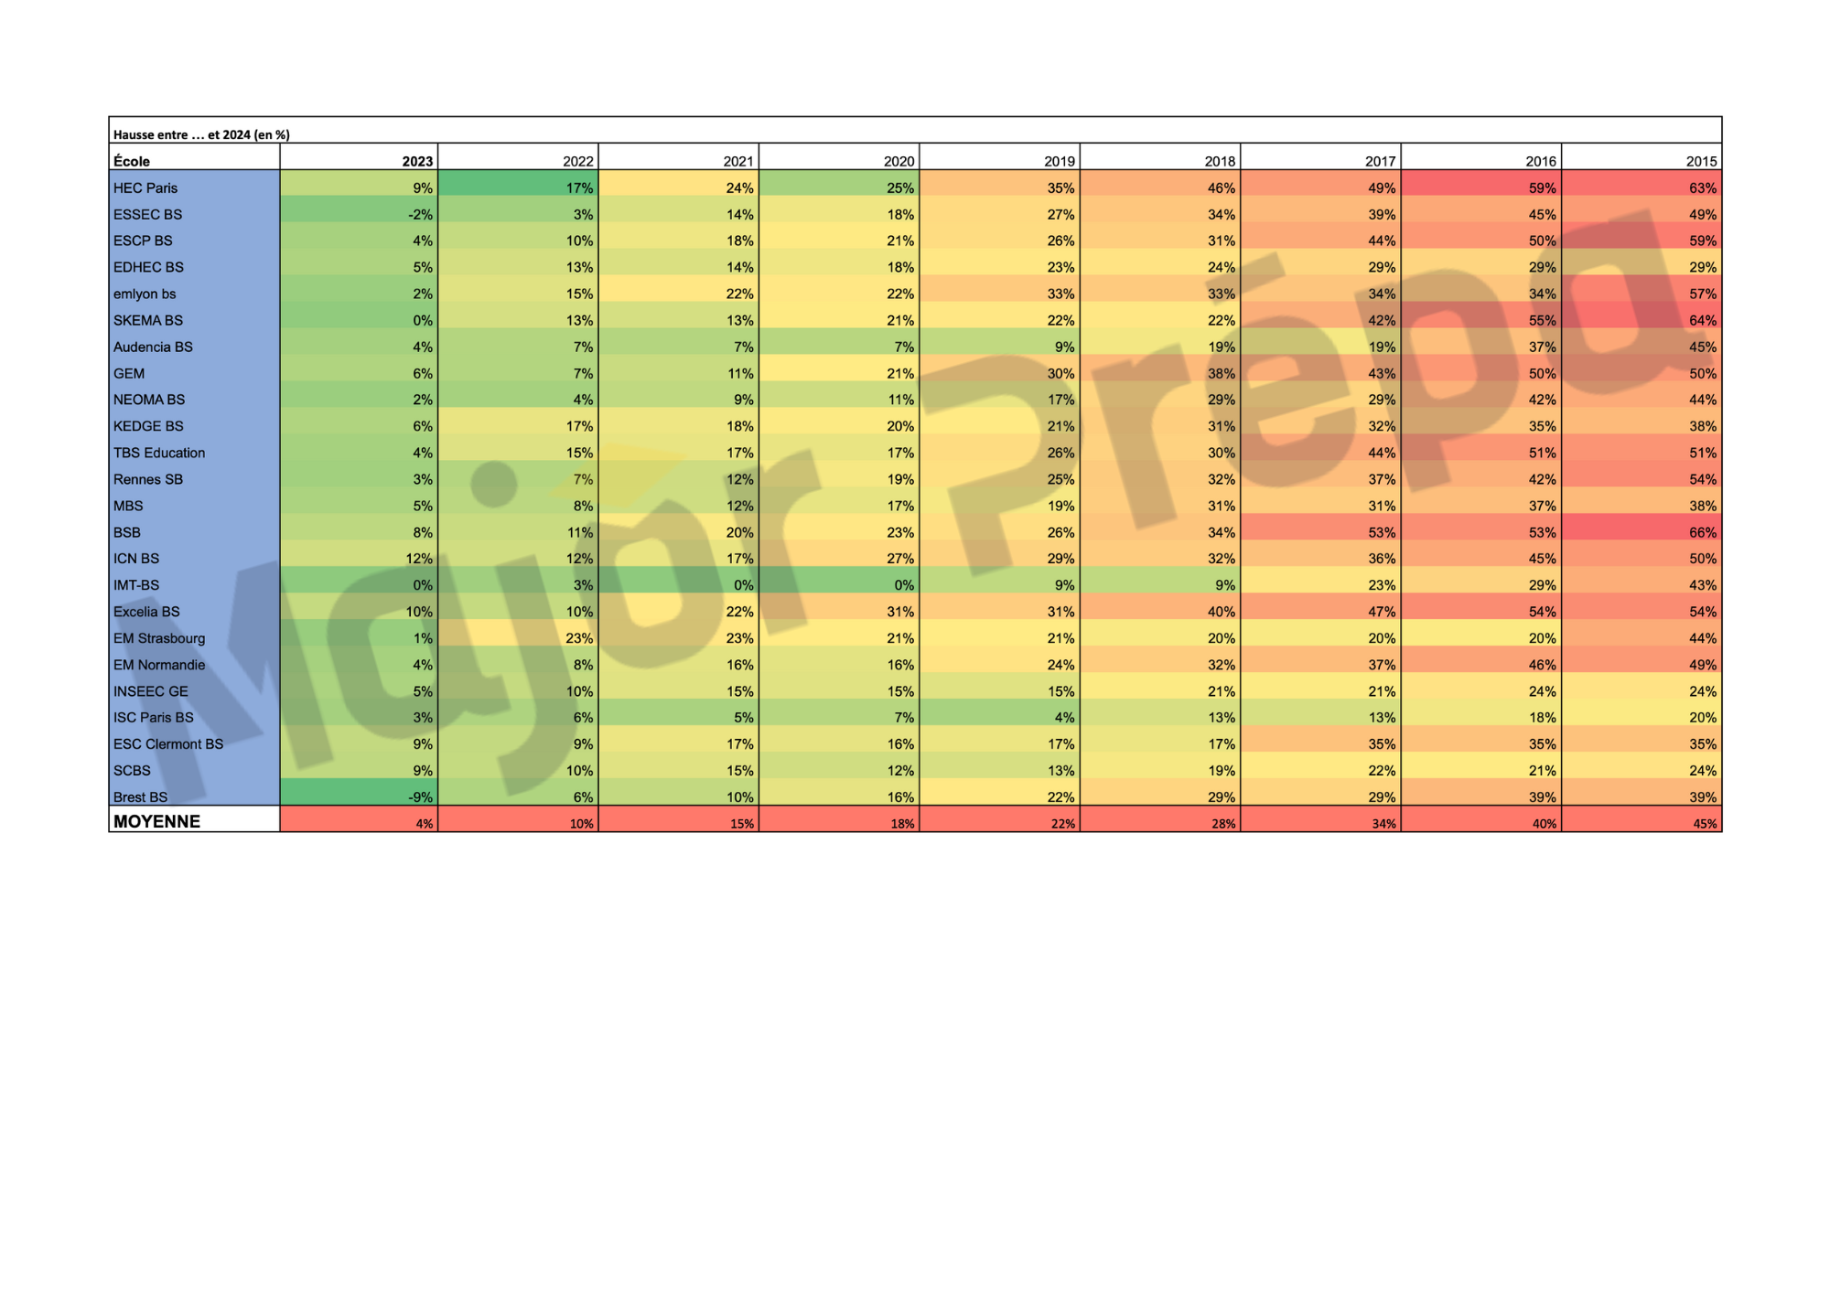Screen dimensions: 1830x1293
Task: Select the 'SKEMA BS' row label
Action: point(148,320)
